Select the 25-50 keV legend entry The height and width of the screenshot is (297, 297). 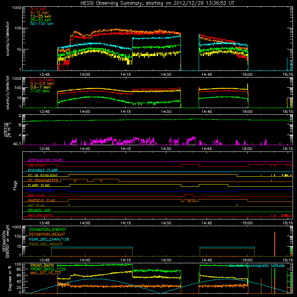(41, 20)
